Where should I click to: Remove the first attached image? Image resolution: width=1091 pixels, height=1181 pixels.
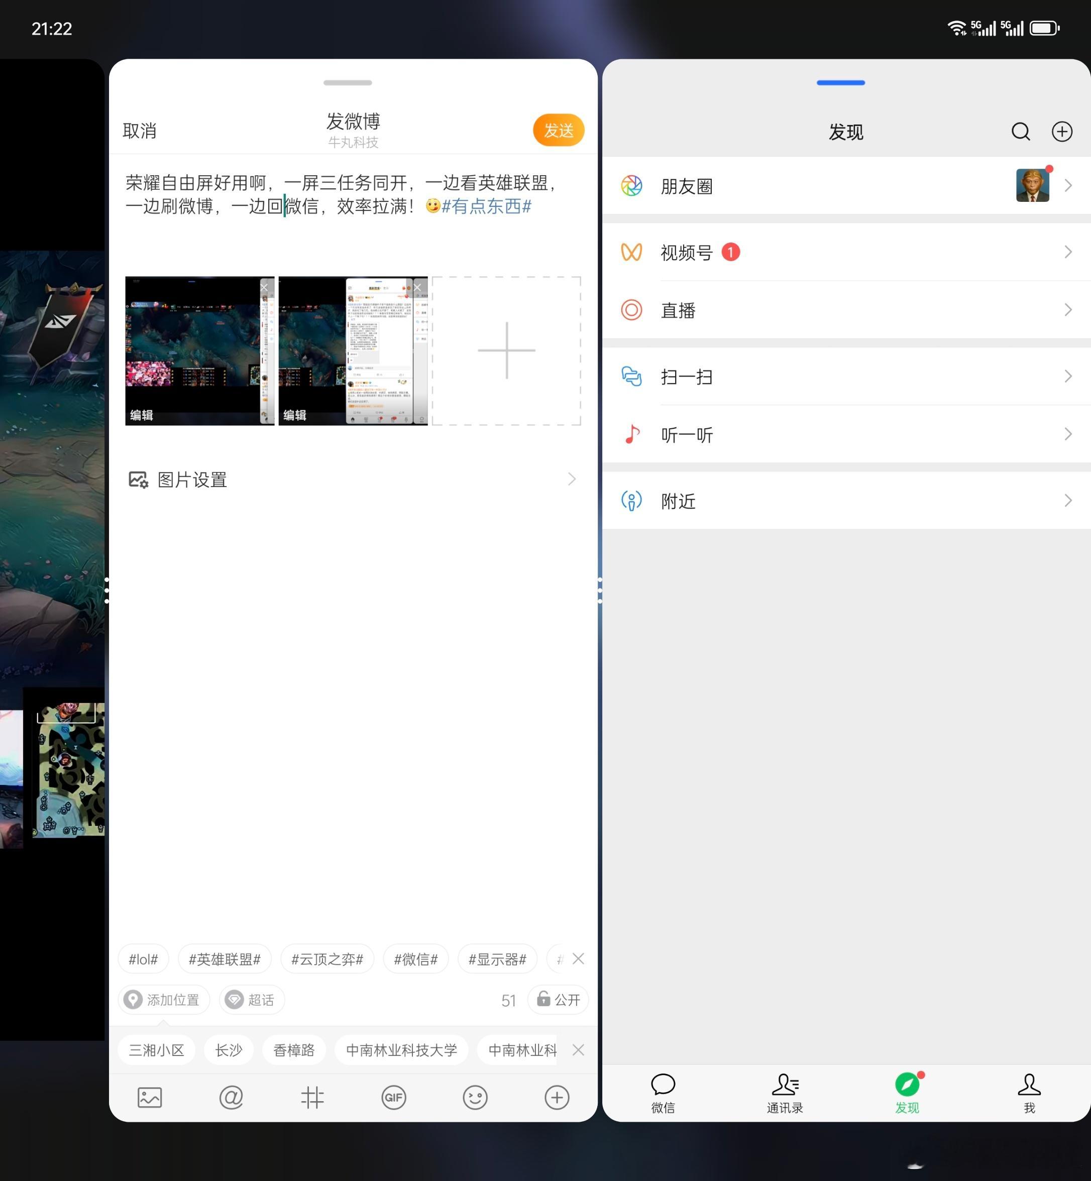point(264,287)
